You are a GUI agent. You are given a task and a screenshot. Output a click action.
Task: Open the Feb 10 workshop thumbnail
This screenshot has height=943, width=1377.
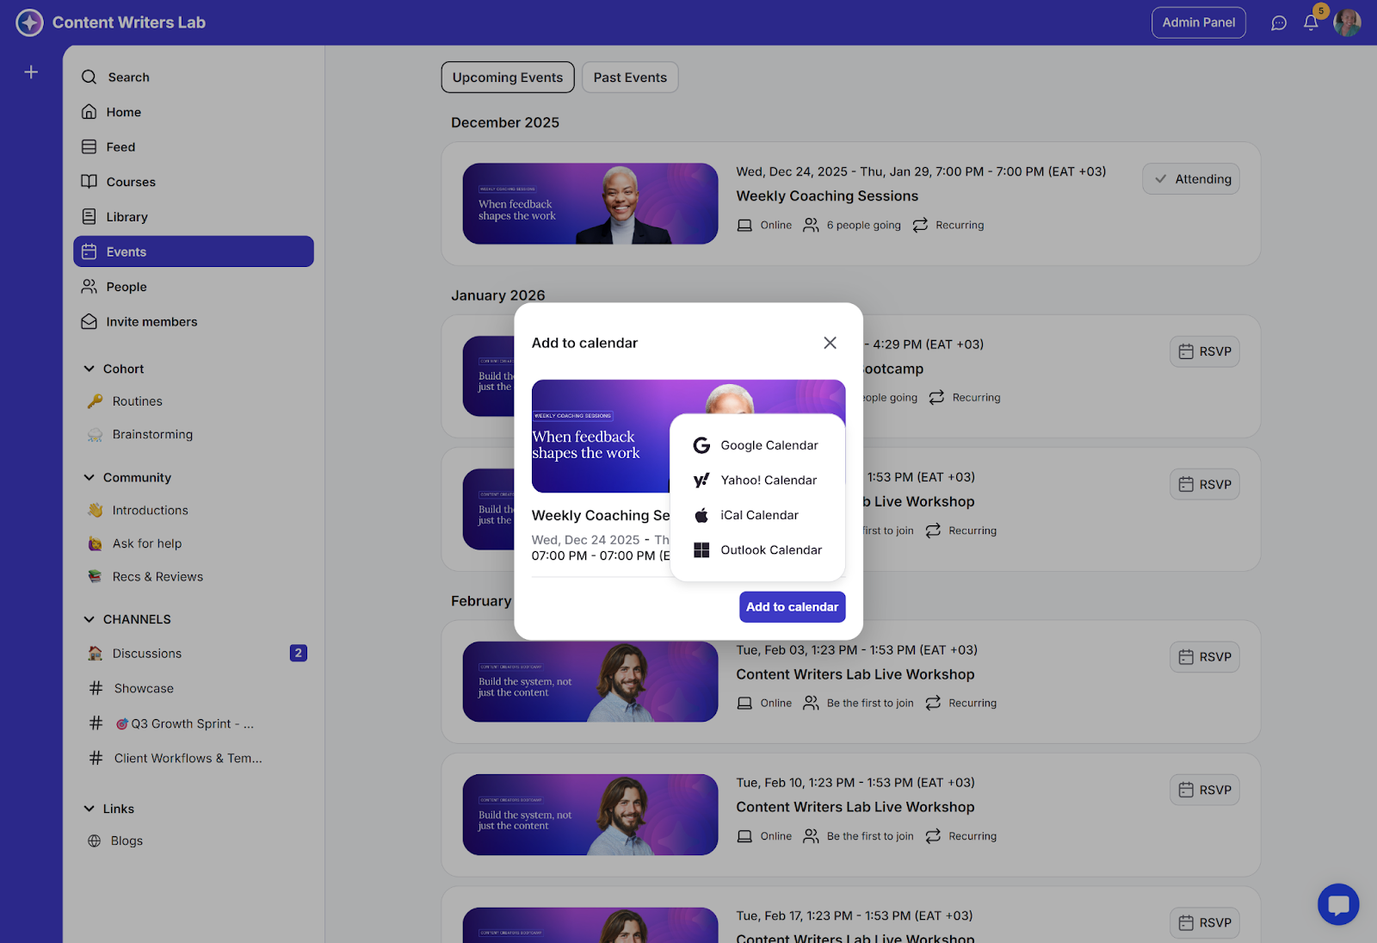[x=590, y=815]
